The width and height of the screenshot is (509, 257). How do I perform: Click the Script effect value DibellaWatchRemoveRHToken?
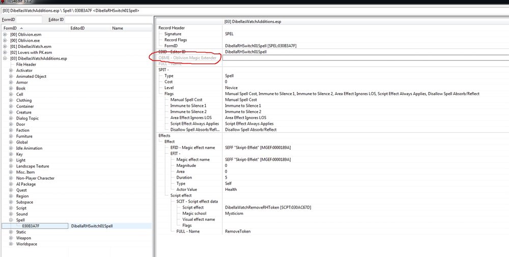coord(268,207)
